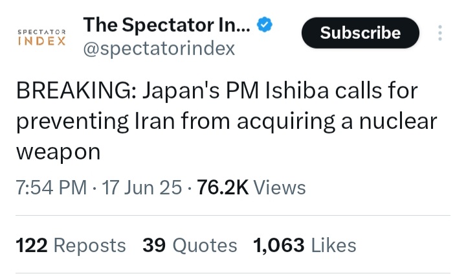Show the 1,063 Likes list
The width and height of the screenshot is (466, 276).
coord(305,246)
